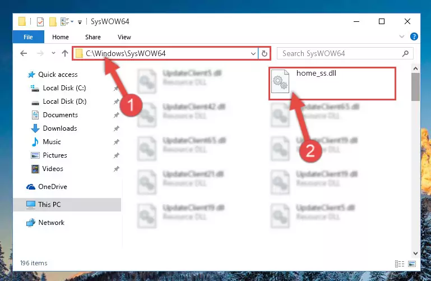Click the Properties checkmark icon in title bar
Image resolution: width=431 pixels, height=281 pixels.
point(40,21)
